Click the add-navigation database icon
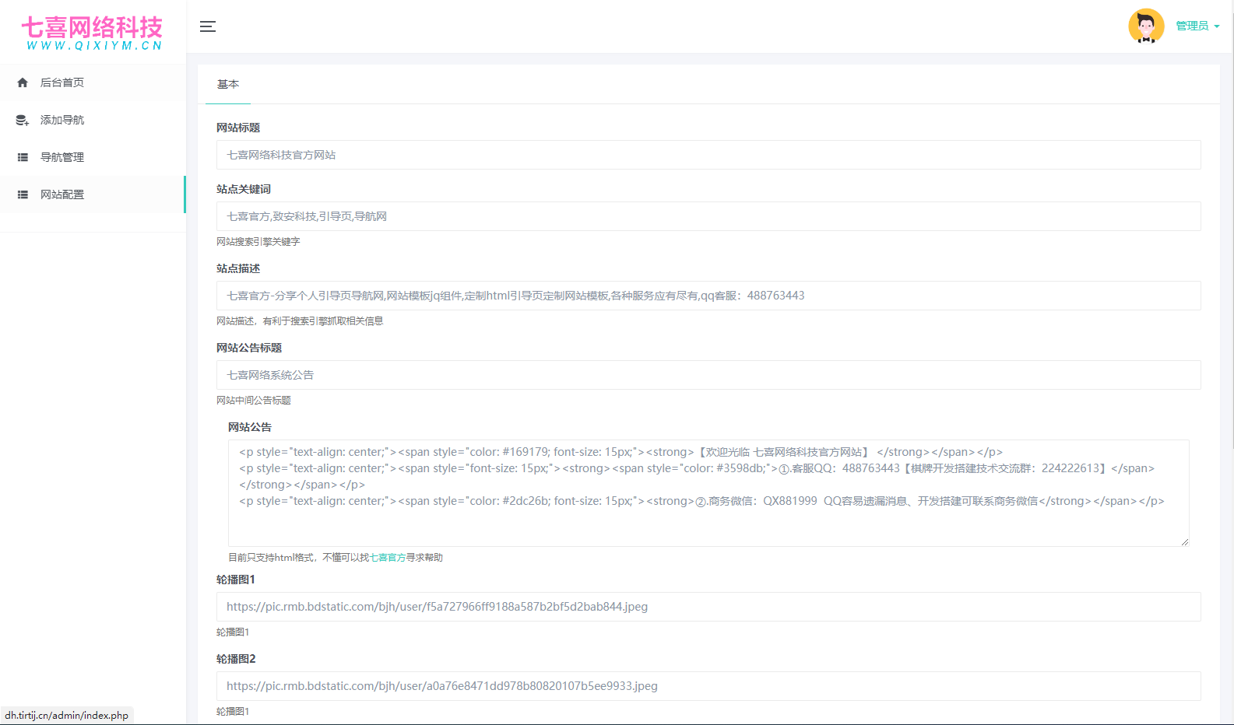Viewport: 1234px width, 725px height. click(x=23, y=120)
